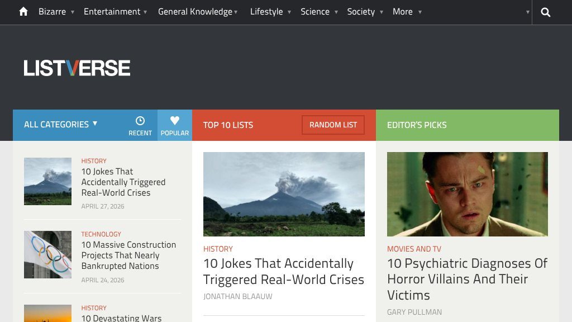Expand the Society menu arrow

[382, 12]
